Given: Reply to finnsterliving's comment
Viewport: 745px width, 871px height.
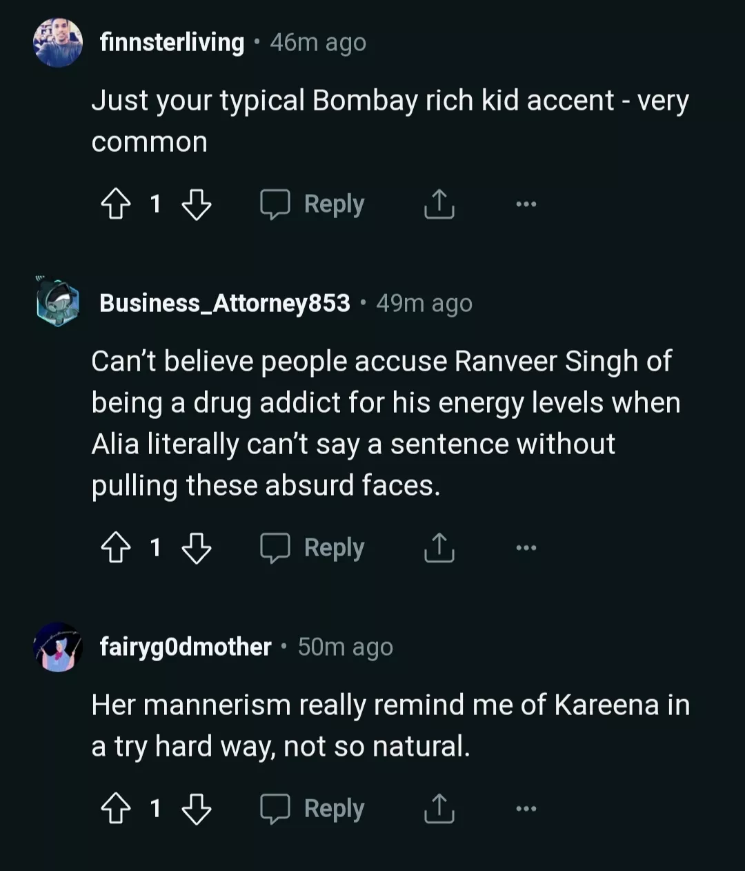Looking at the screenshot, I should click(312, 204).
